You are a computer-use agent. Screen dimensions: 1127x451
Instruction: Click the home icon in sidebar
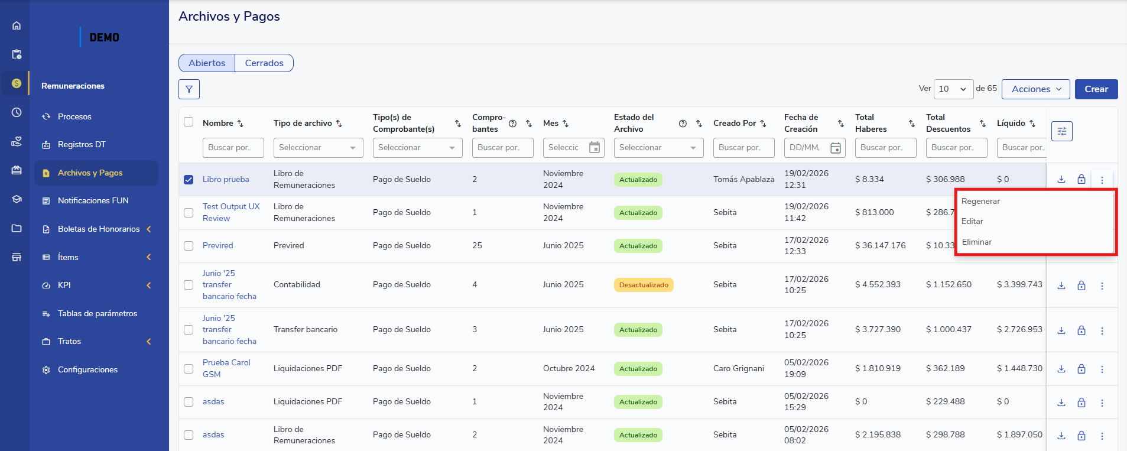tap(17, 25)
